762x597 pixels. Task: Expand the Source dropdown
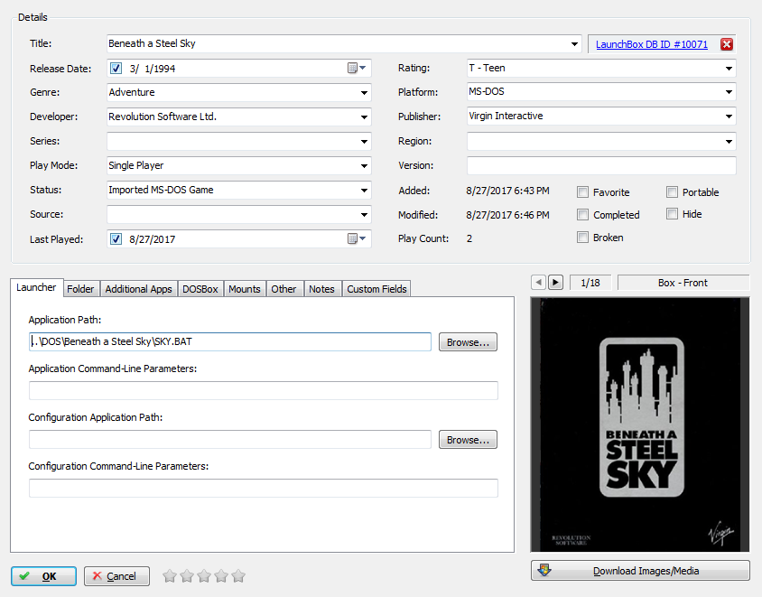click(364, 214)
